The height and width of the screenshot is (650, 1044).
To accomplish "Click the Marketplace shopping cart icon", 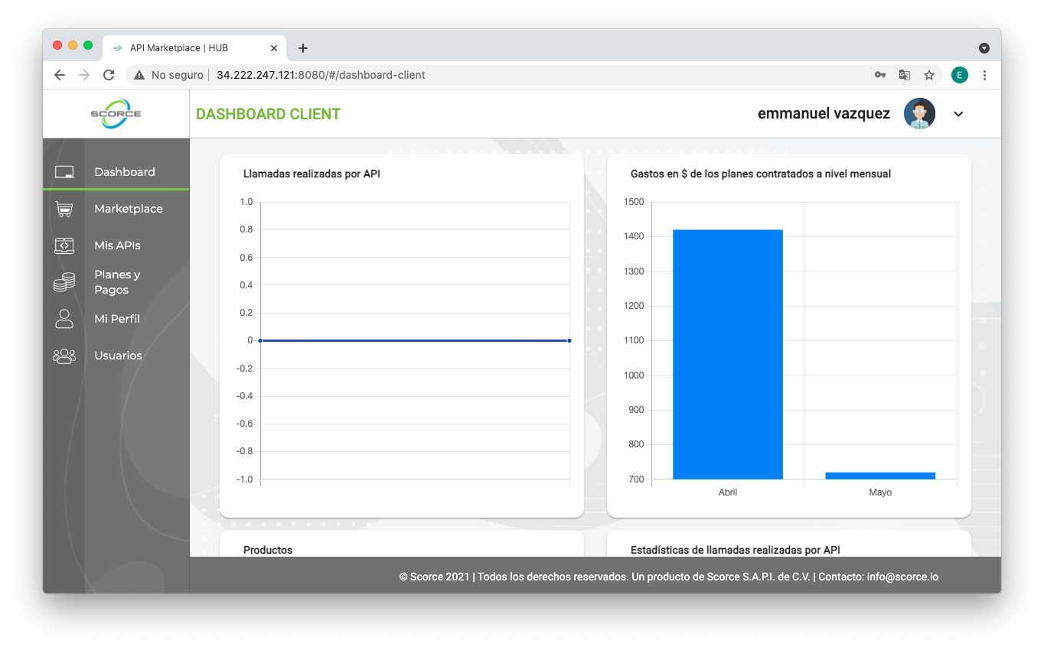I will [64, 209].
